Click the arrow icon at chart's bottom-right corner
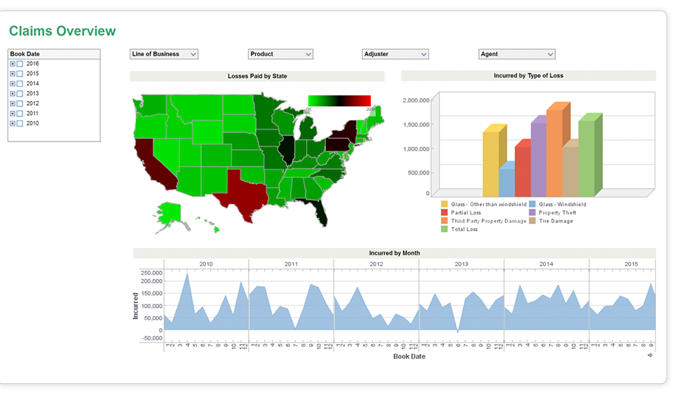 pos(650,355)
